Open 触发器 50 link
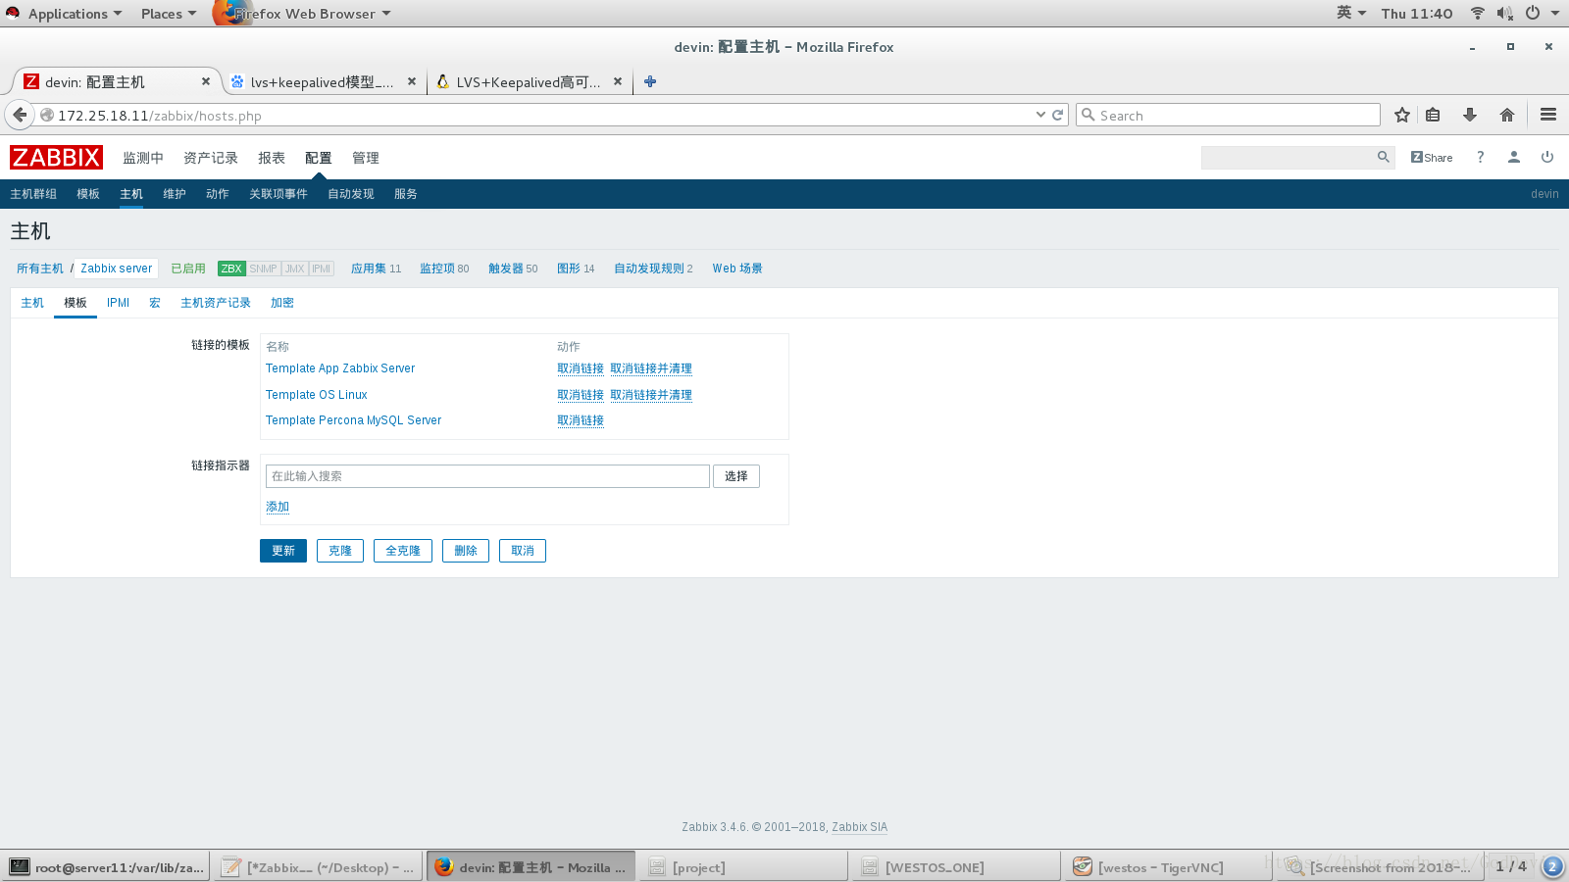Screen dimensions: 1569x882 pos(513,269)
